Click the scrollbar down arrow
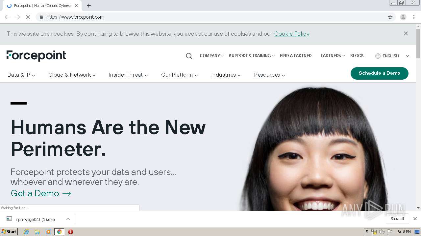 [x=418, y=208]
